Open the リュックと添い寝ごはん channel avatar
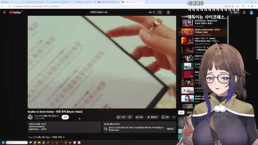Image resolution: width=258 pixels, height=145 pixels. tap(30, 117)
